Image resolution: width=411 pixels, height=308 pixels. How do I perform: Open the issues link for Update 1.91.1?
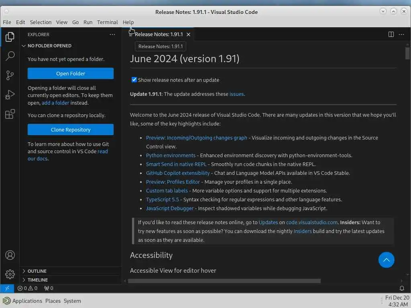click(x=236, y=94)
